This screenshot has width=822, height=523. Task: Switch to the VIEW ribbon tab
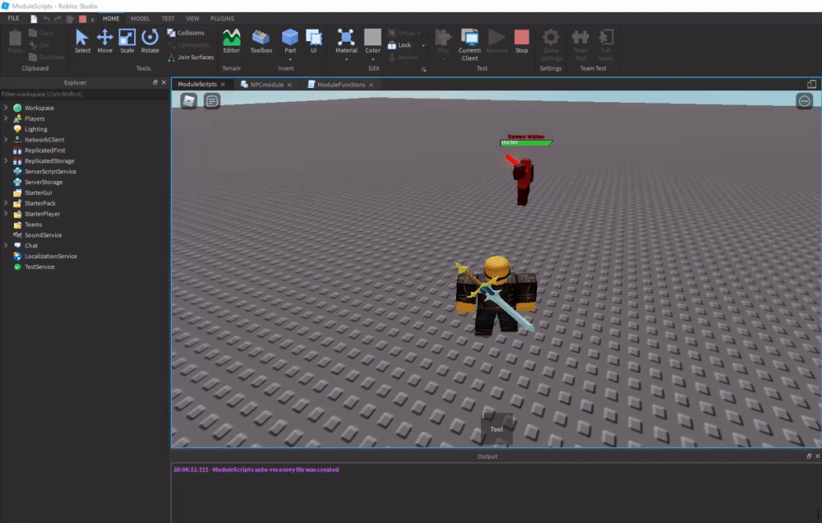tap(192, 18)
